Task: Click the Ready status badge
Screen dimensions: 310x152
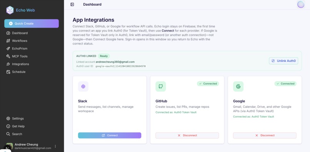Action: coord(104,56)
